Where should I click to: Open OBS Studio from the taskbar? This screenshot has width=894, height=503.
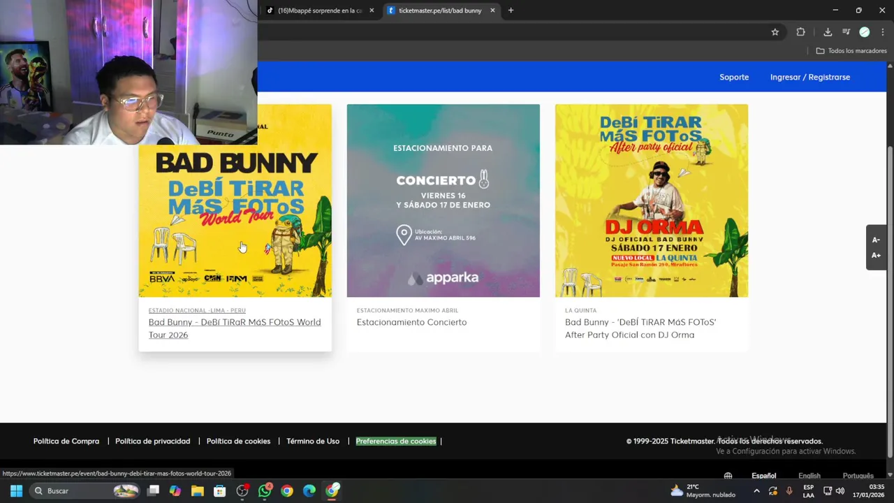click(x=242, y=491)
